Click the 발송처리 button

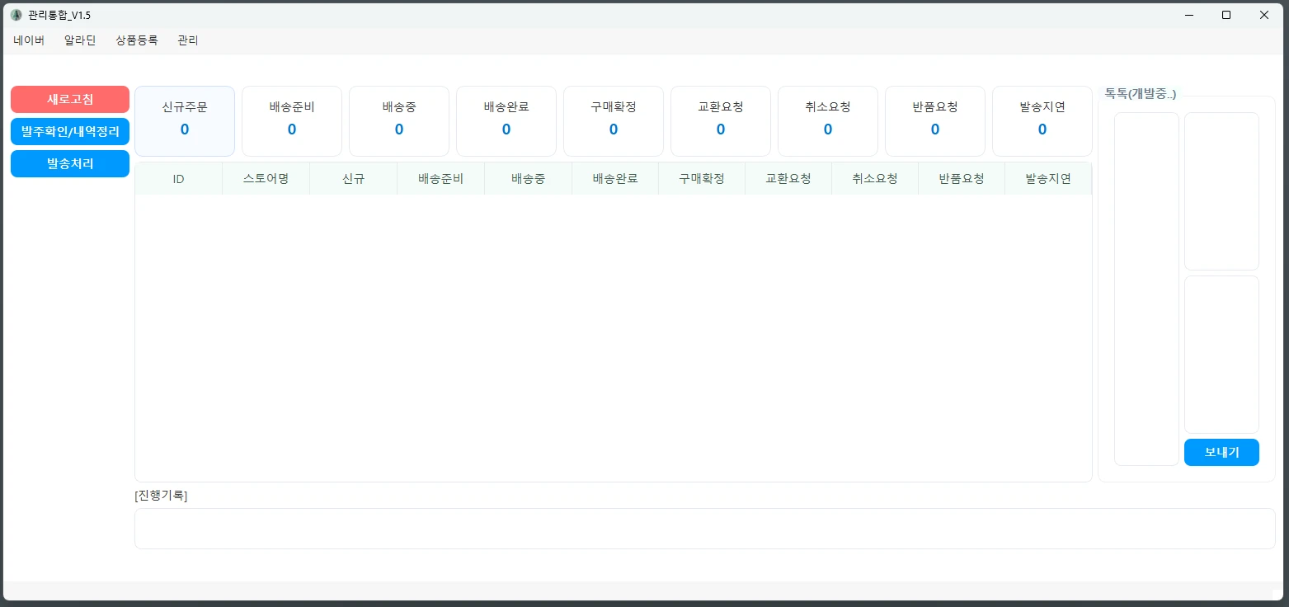click(x=70, y=163)
